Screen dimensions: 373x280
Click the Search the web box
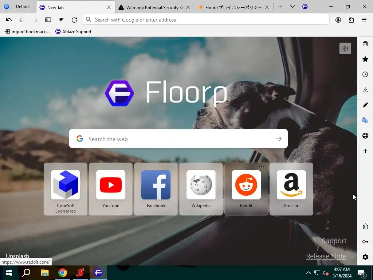coord(178,139)
